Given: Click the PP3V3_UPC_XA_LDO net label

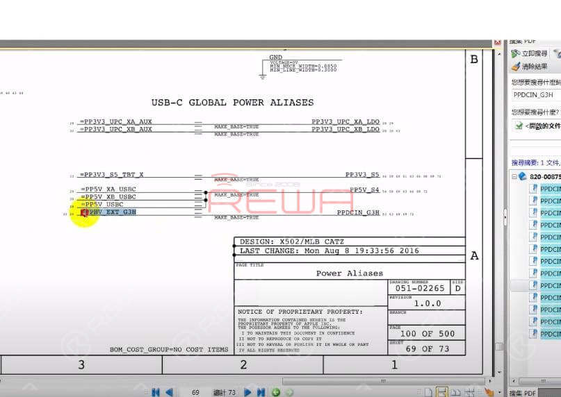Looking at the screenshot, I should click(x=345, y=121).
